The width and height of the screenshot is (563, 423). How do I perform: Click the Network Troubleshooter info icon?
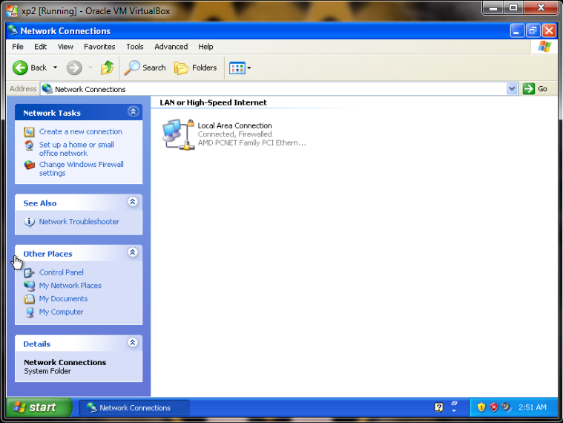click(29, 222)
